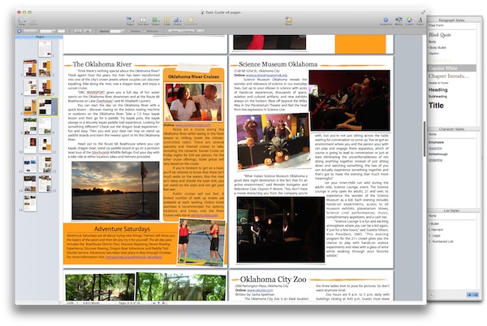Open the Media browser
Image resolution: width=487 pixels, height=326 pixels.
click(x=399, y=21)
